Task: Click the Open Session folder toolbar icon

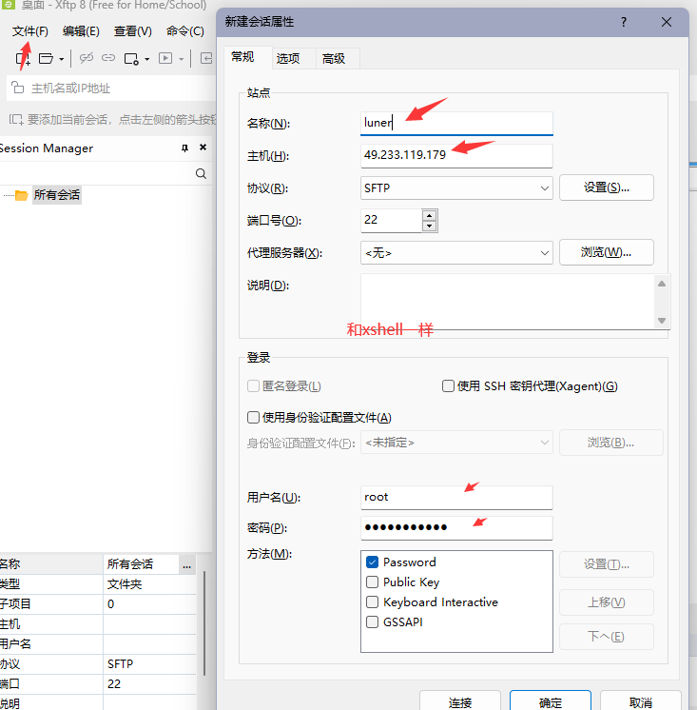Action: (47, 58)
